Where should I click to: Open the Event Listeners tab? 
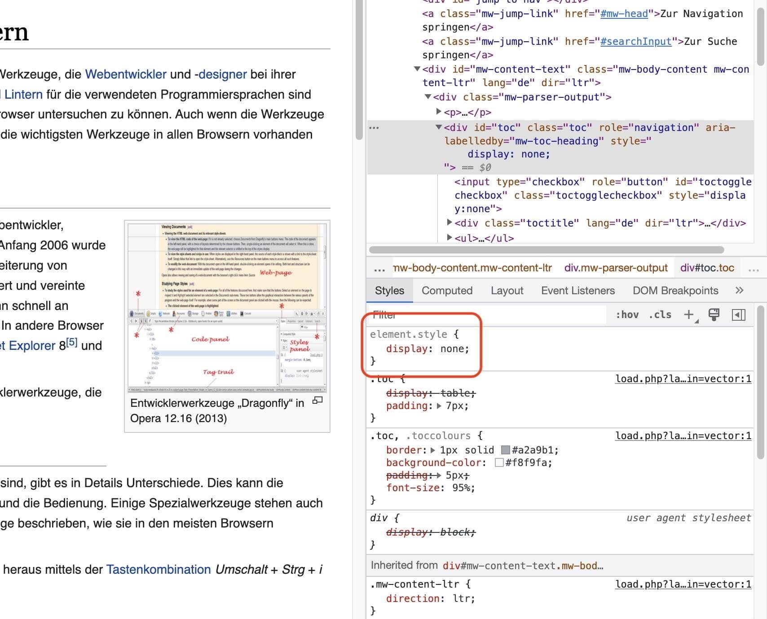(x=577, y=291)
